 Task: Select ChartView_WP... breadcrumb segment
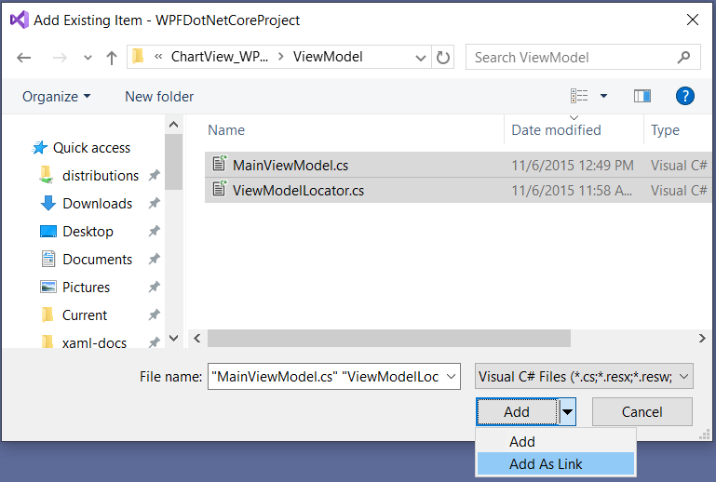tap(219, 57)
